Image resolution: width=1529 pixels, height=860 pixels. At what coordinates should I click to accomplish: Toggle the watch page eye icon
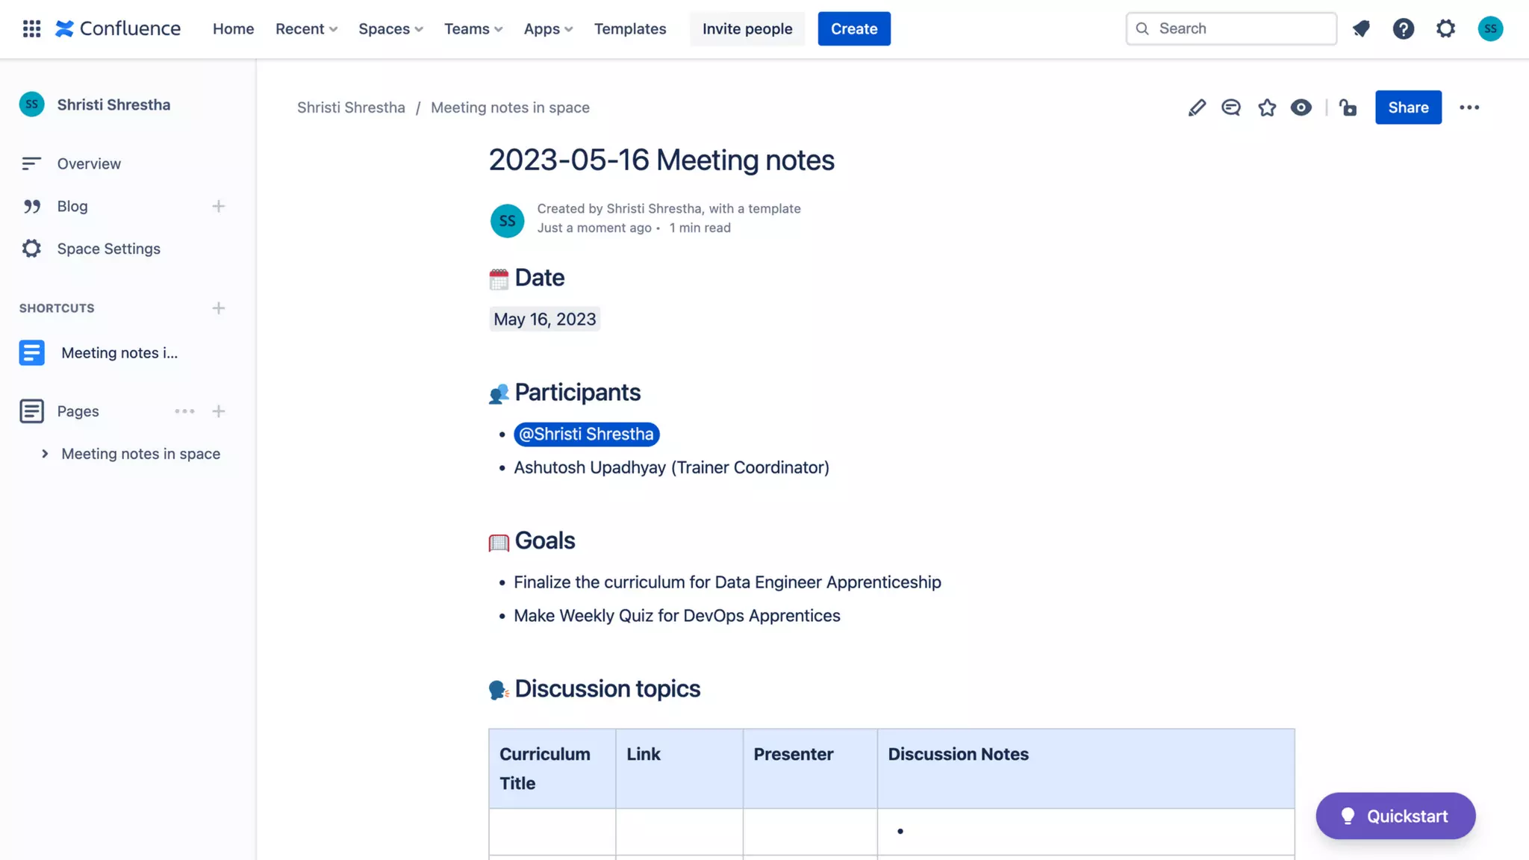[1301, 107]
